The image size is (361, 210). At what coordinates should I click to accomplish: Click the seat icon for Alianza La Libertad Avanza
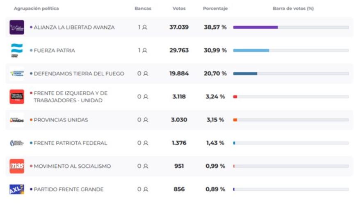pos(144,27)
